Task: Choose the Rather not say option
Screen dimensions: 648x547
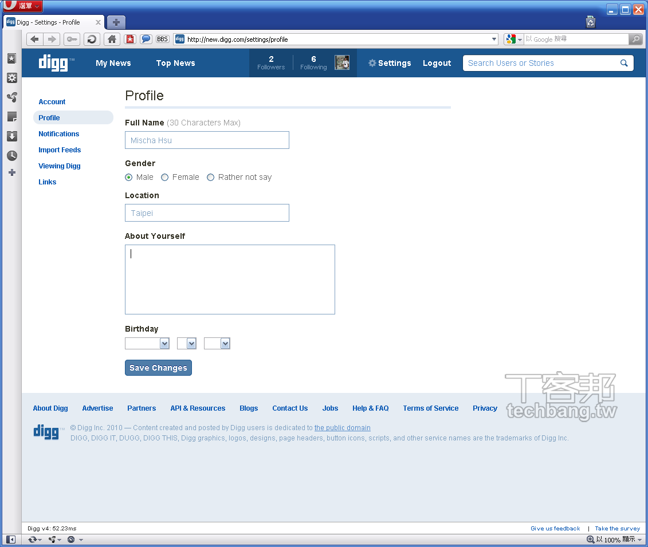Action: click(211, 178)
